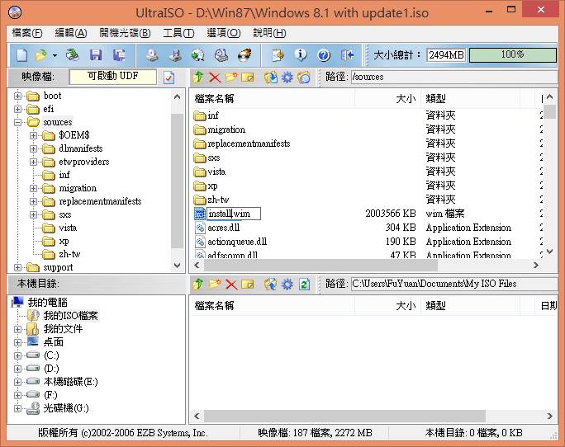Click the Add to image icon in local toolbar

pyautogui.click(x=271, y=285)
